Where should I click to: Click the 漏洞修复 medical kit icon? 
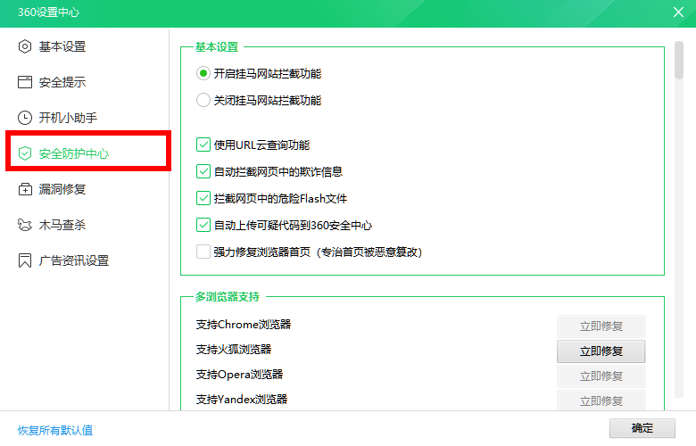pyautogui.click(x=25, y=189)
